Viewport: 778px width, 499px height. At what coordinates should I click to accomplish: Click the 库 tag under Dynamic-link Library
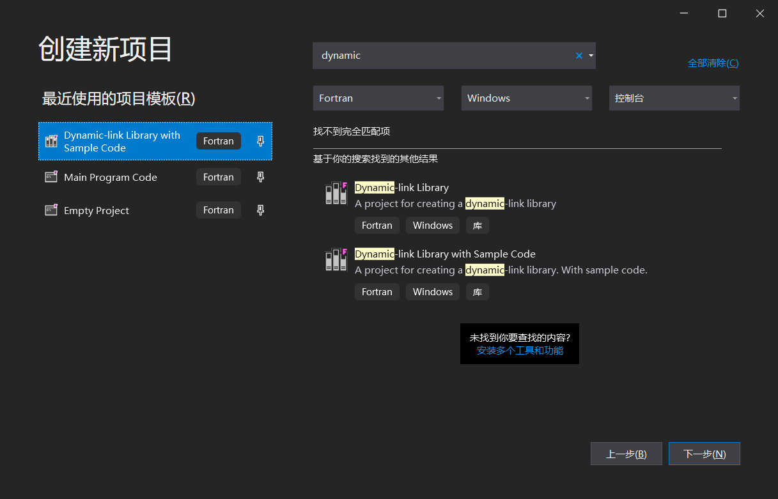477,225
